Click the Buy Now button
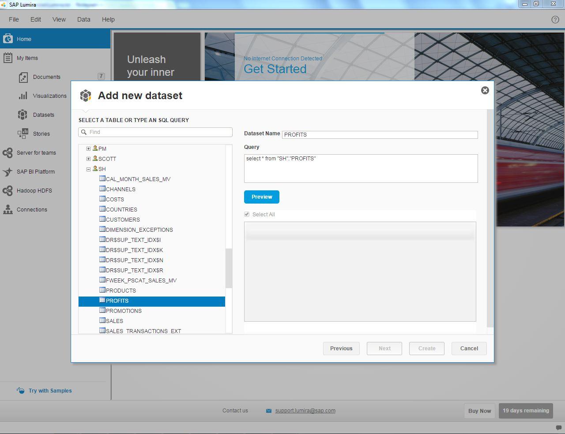565x434 pixels. (480, 411)
